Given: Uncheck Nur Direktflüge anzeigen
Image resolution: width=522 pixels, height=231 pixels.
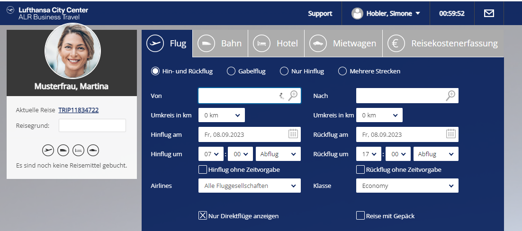Looking at the screenshot, I should coord(203,216).
